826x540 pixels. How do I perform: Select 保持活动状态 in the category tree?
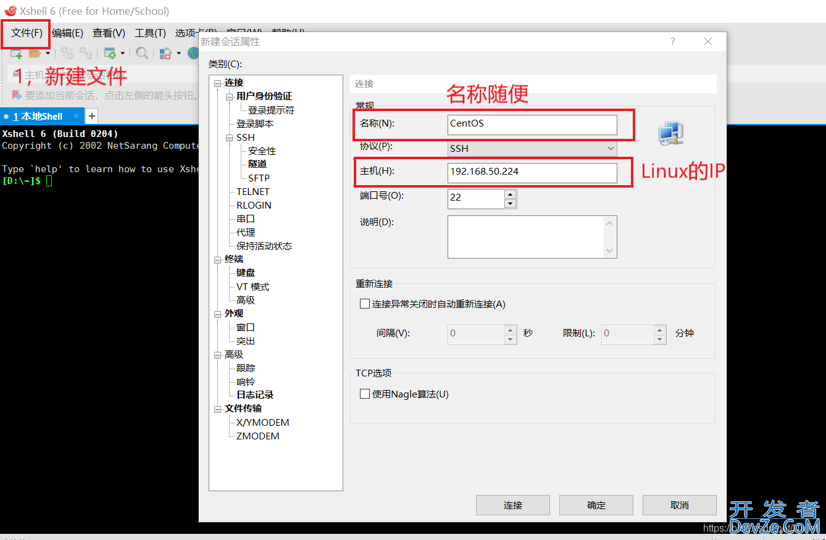(264, 246)
